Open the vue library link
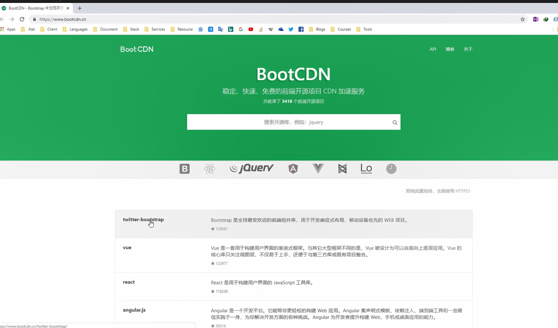This screenshot has height=328, width=558. (127, 248)
